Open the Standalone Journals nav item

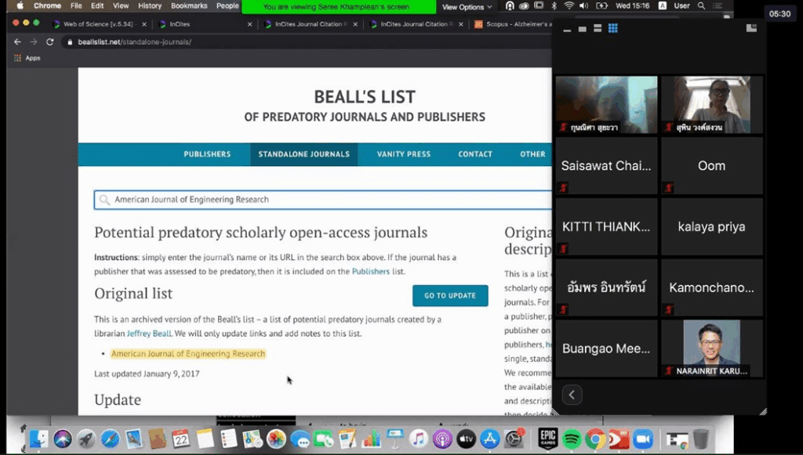click(303, 154)
